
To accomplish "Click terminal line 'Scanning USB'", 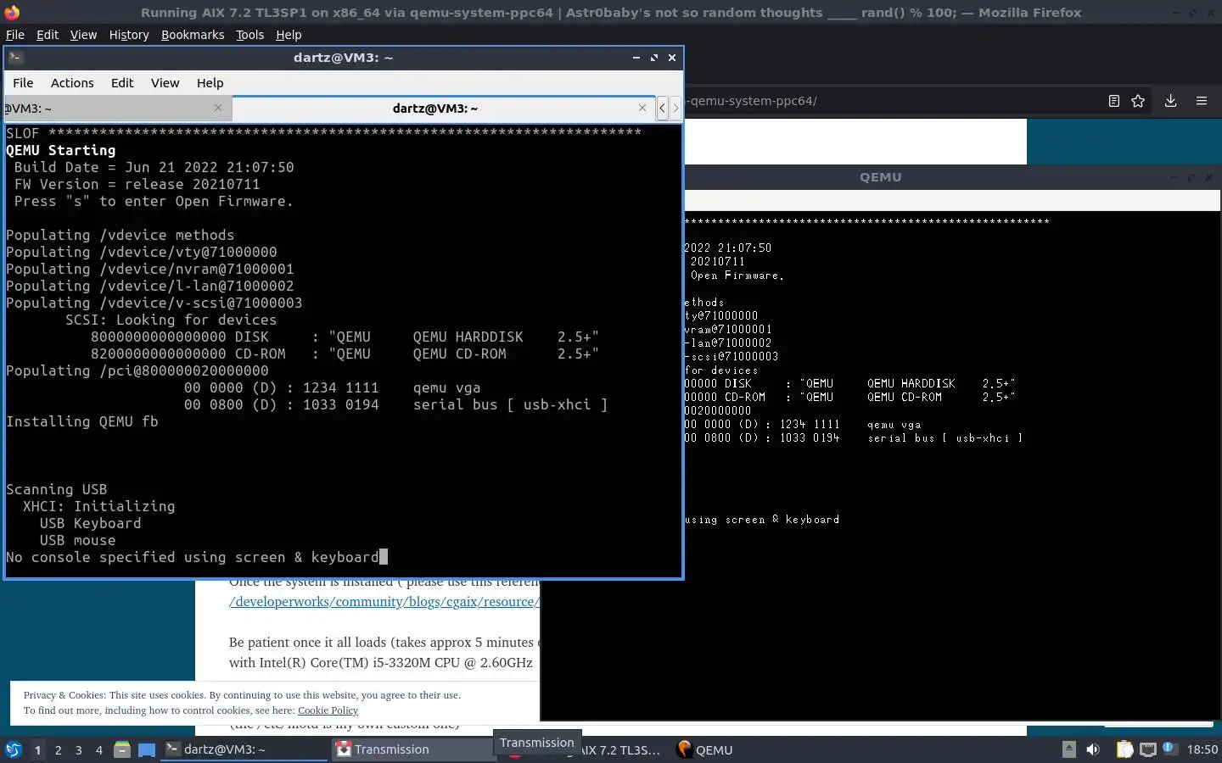I will point(57,489).
